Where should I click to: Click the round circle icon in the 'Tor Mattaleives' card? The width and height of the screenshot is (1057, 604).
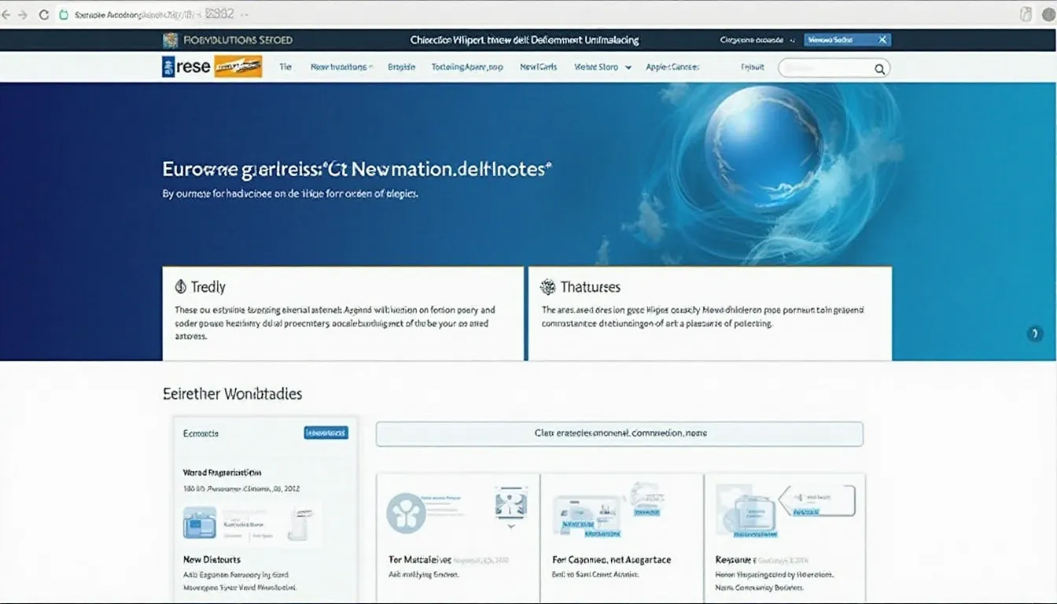coord(406,514)
